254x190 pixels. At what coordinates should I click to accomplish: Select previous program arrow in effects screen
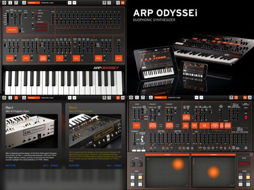pyautogui.click(x=70, y=3)
